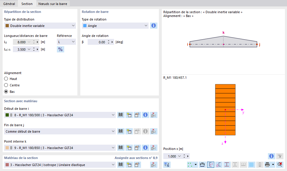The image size is (287, 171).
Task: Open the Nœuds sur la barre tab
Action: pyautogui.click(x=53, y=4)
